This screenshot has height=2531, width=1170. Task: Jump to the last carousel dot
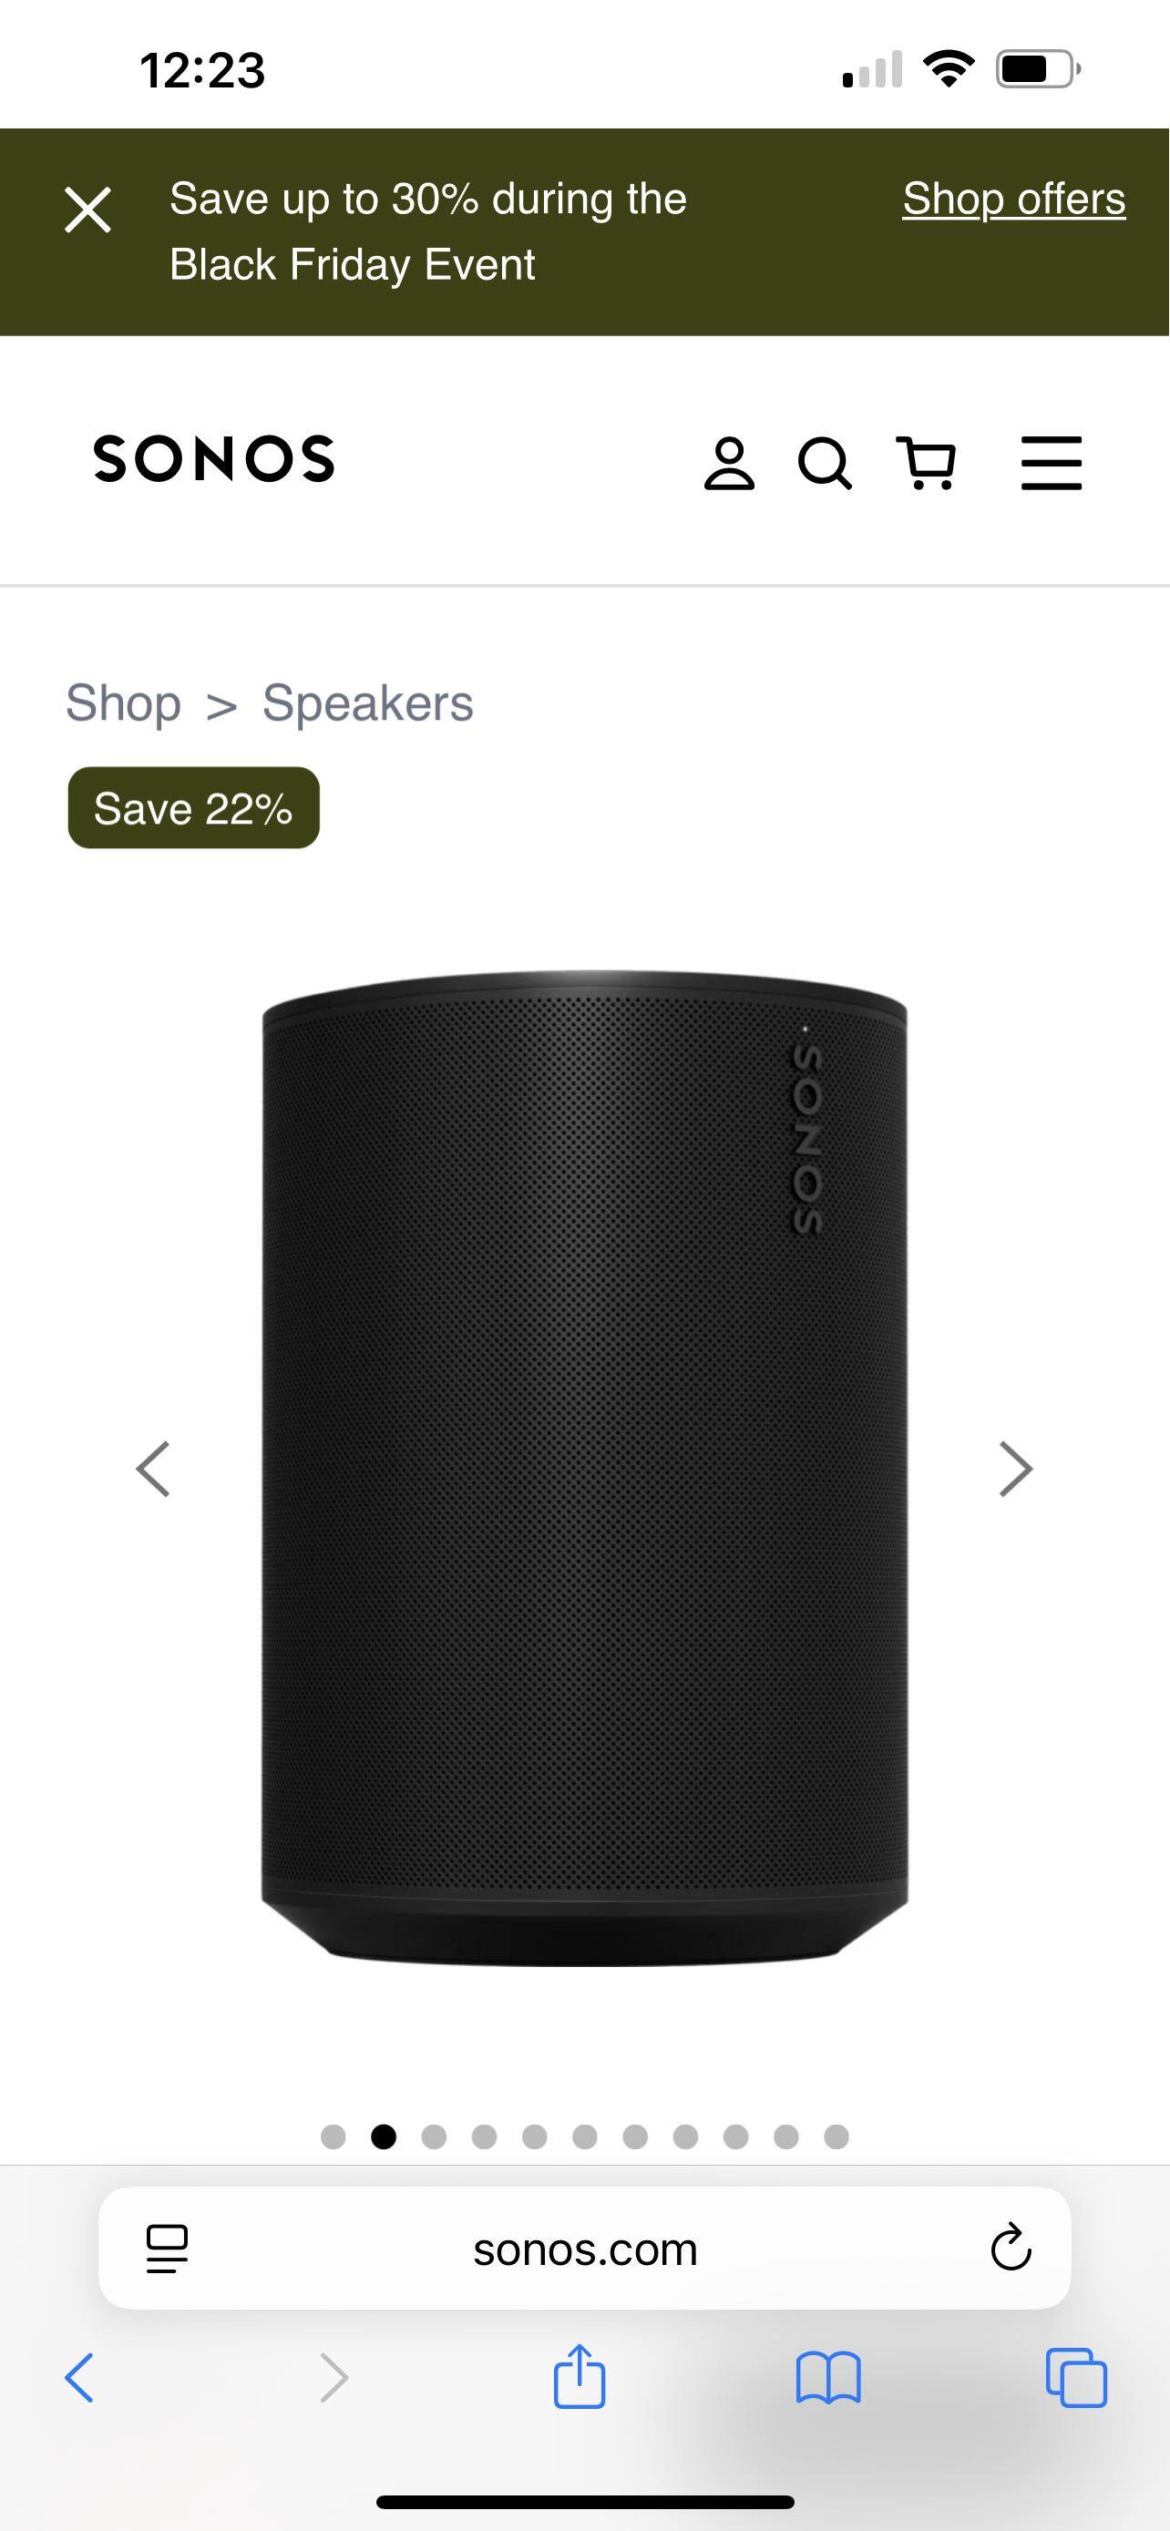pos(836,2137)
